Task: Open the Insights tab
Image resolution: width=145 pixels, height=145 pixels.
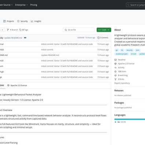Action: pyautogui.click(x=36, y=21)
